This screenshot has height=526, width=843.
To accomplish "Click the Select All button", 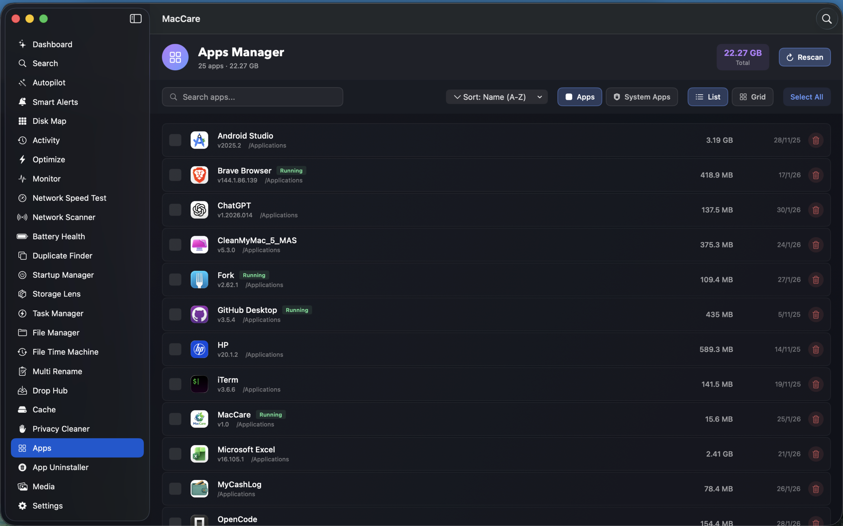I will coord(807,97).
